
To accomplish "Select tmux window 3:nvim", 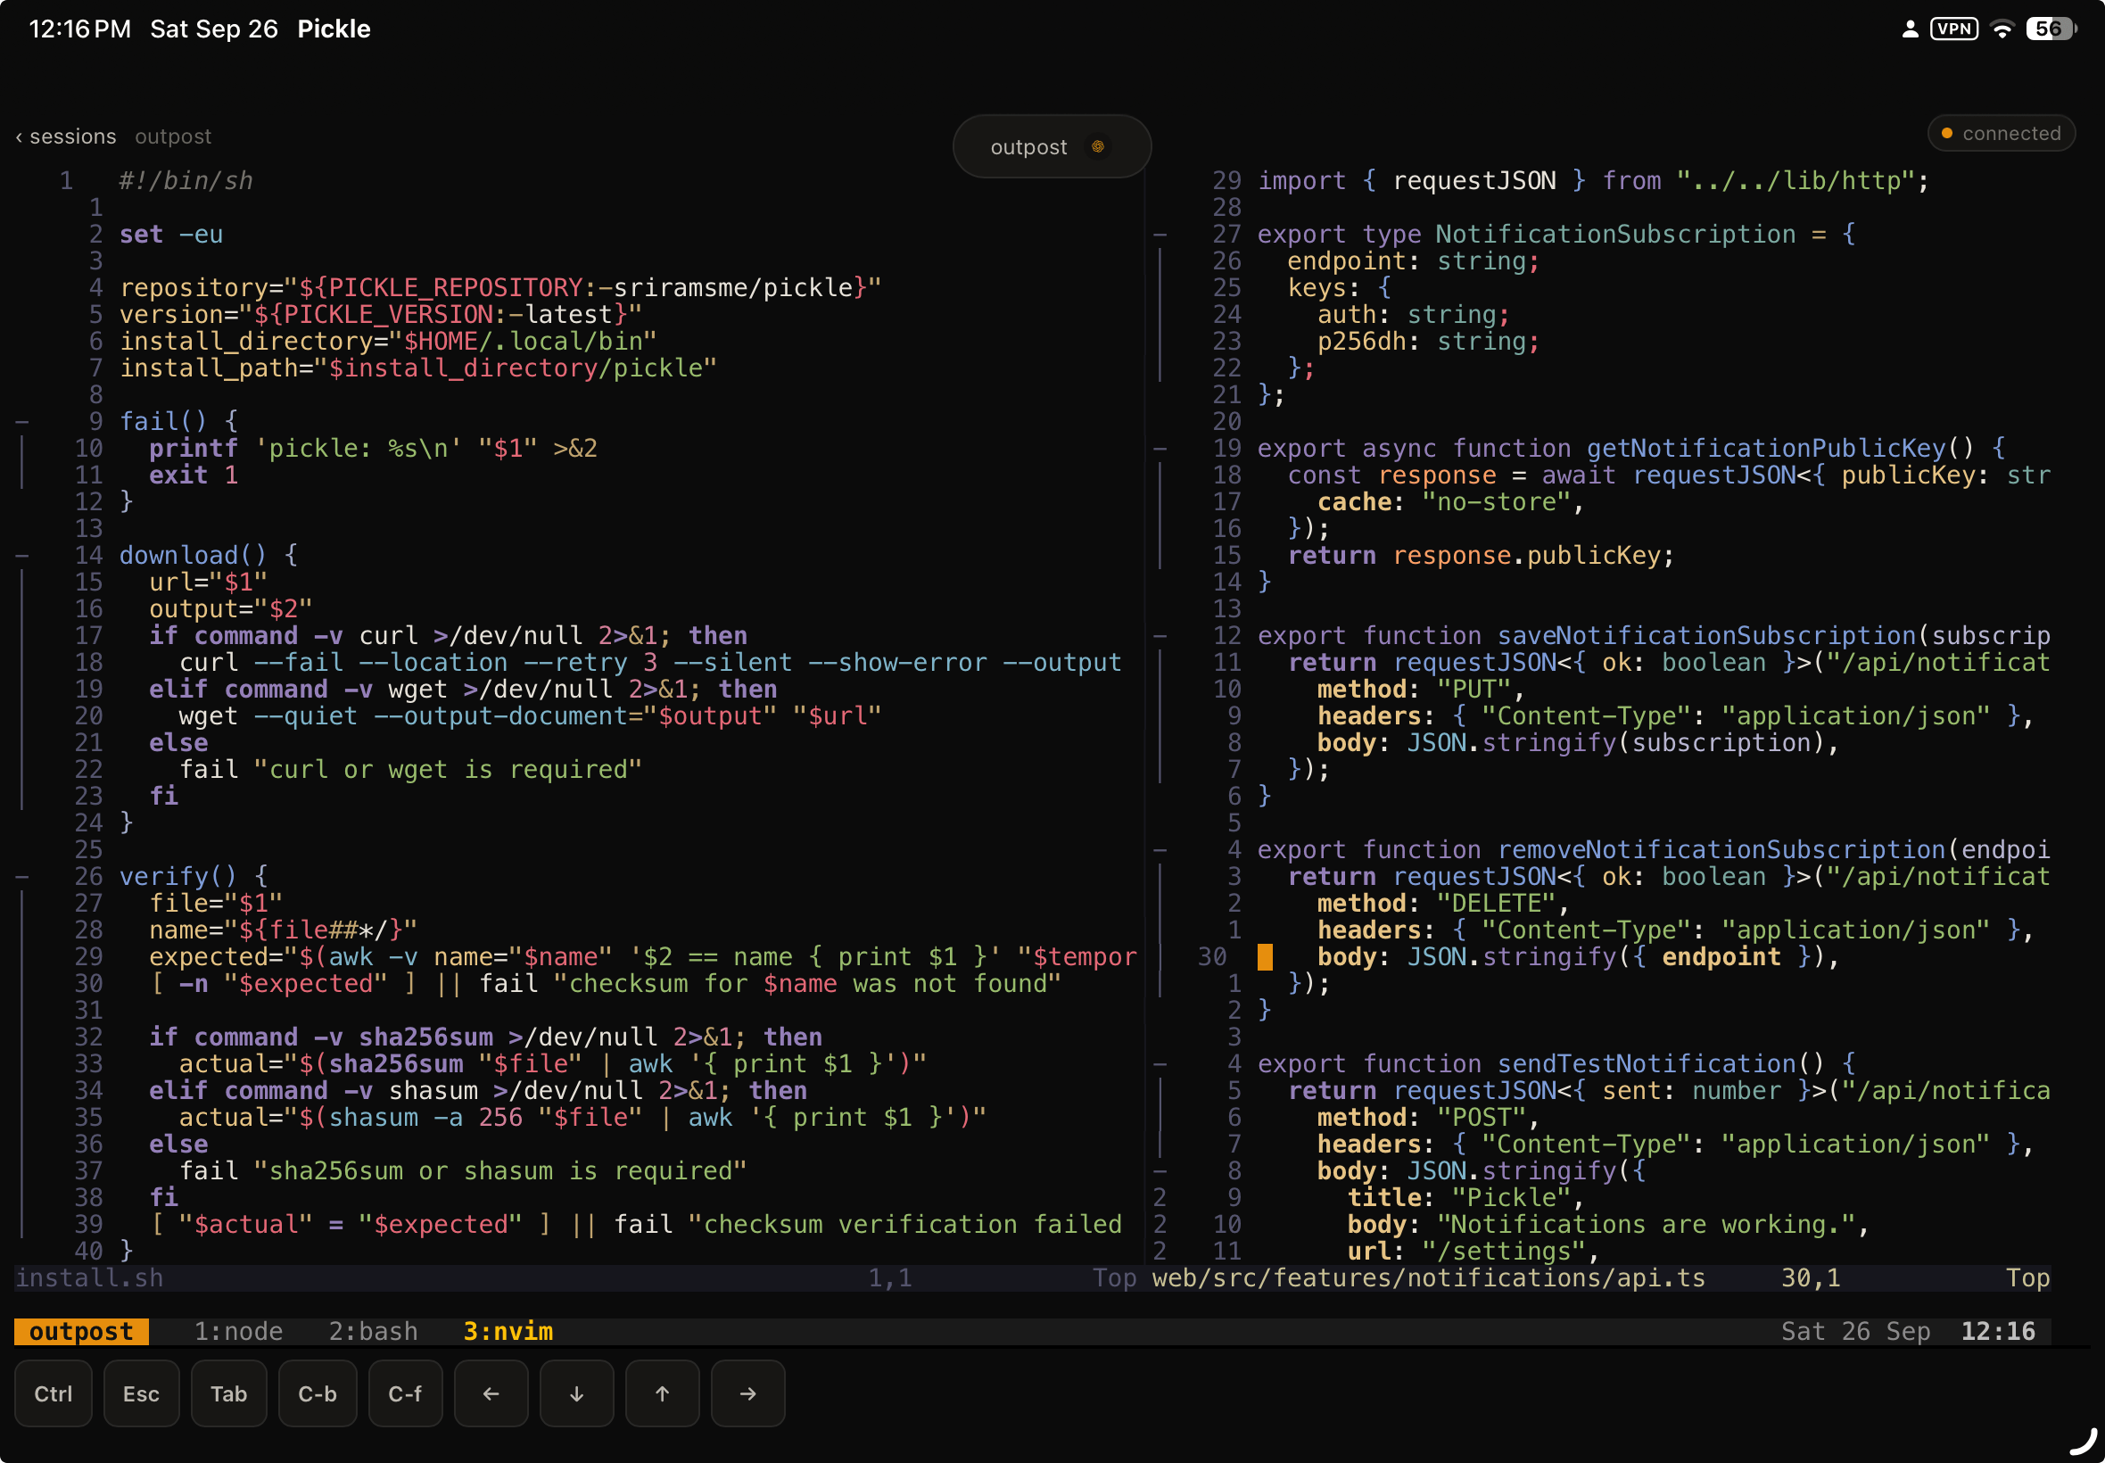I will [508, 1332].
